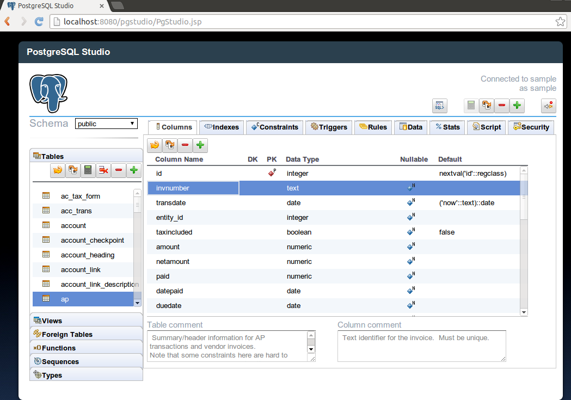Screen dimensions: 571x400
Task: Click red minus to drop column in Columns toolbar
Action: pyautogui.click(x=185, y=145)
